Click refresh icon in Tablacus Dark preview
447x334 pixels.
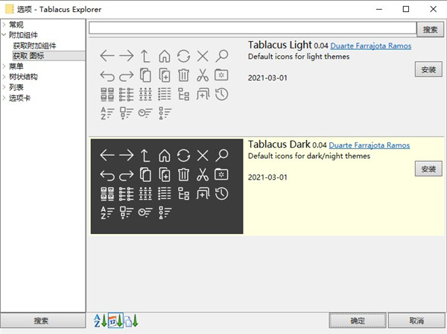click(183, 155)
